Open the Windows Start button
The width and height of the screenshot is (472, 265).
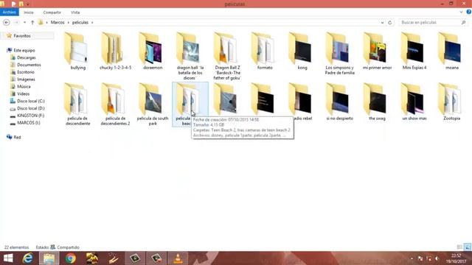pyautogui.click(x=8, y=258)
